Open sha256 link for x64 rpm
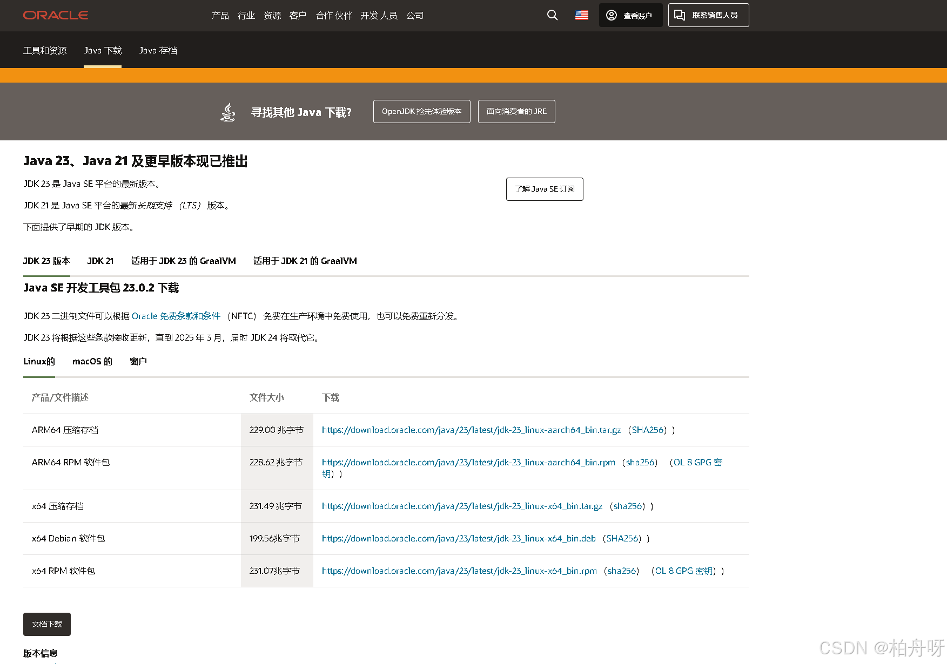Image resolution: width=947 pixels, height=664 pixels. coord(622,571)
